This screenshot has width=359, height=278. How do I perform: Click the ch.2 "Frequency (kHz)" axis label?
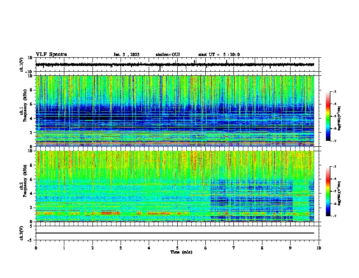25,181
